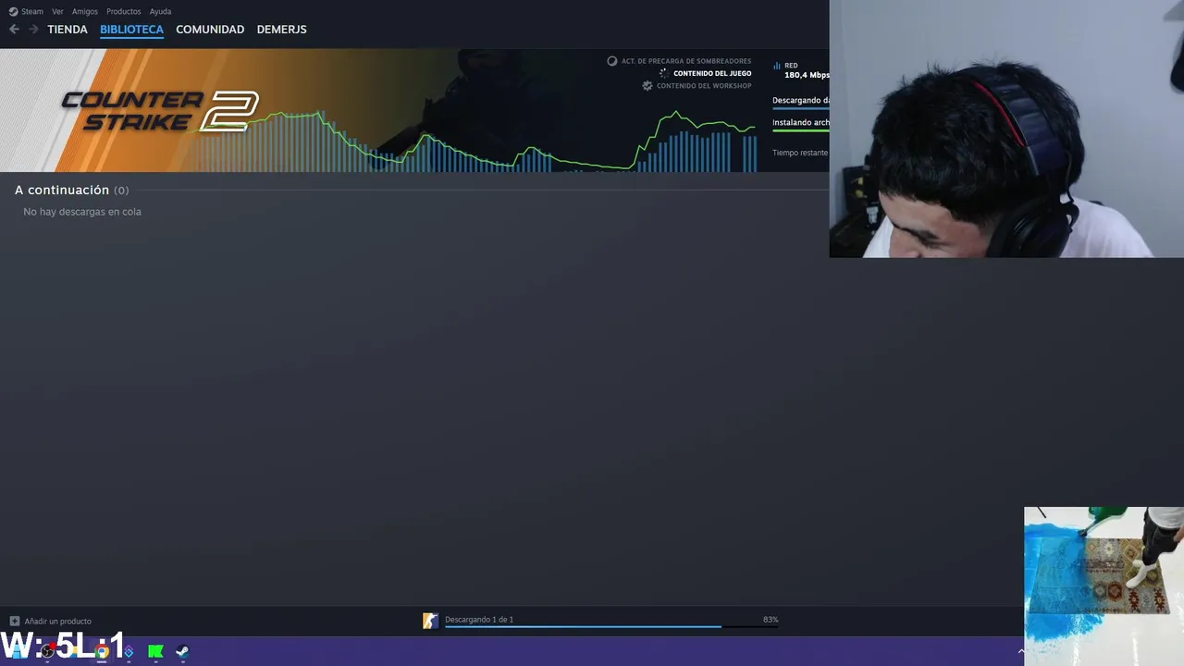Go back with the left arrow
This screenshot has height=666, width=1184.
click(14, 30)
